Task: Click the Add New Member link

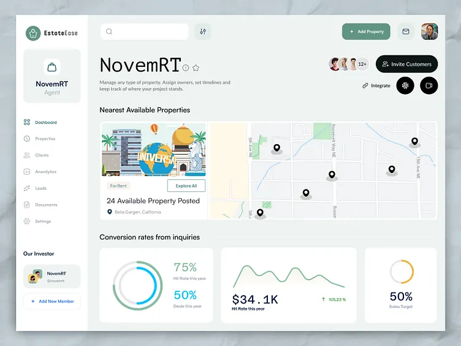Action: 52,301
